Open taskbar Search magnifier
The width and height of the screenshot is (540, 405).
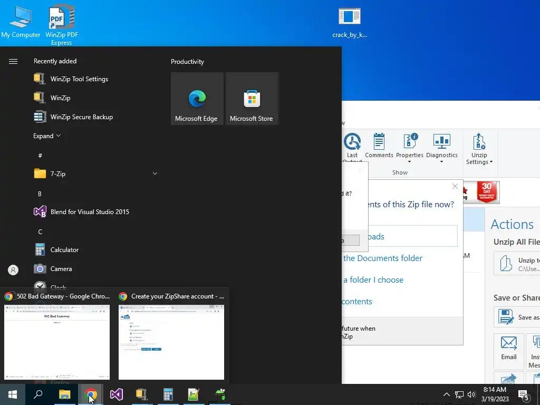(x=38, y=394)
